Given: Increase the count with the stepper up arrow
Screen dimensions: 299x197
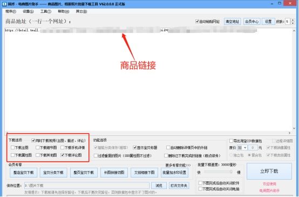Looking at the screenshot, I should tap(293, 20).
